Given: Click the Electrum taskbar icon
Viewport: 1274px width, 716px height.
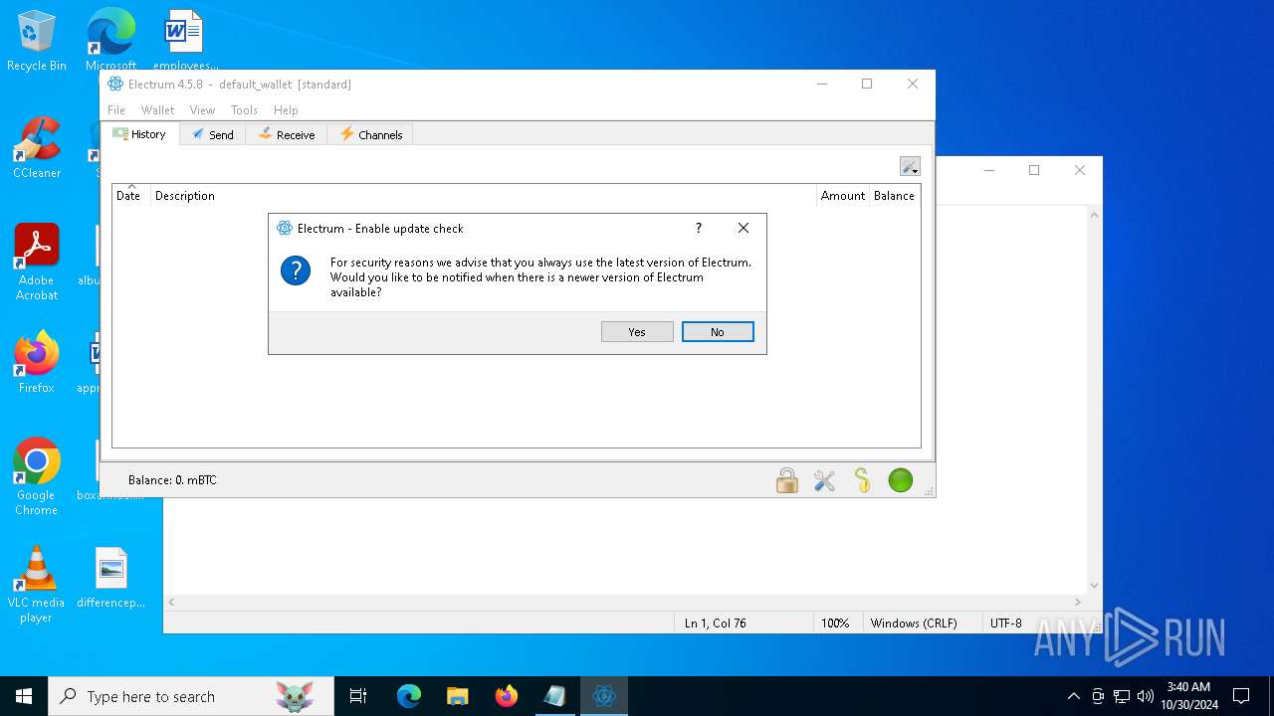Looking at the screenshot, I should 604,696.
